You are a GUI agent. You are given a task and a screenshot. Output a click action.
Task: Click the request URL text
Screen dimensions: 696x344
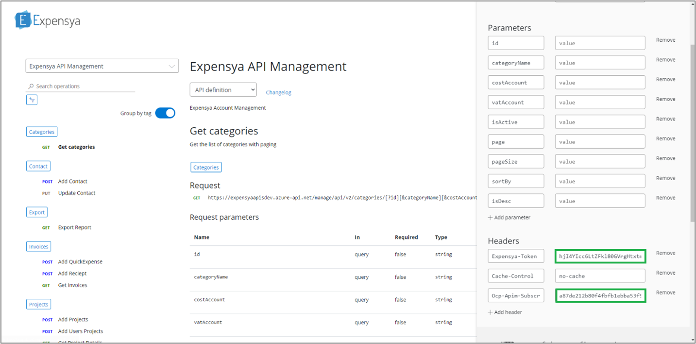(x=342, y=198)
